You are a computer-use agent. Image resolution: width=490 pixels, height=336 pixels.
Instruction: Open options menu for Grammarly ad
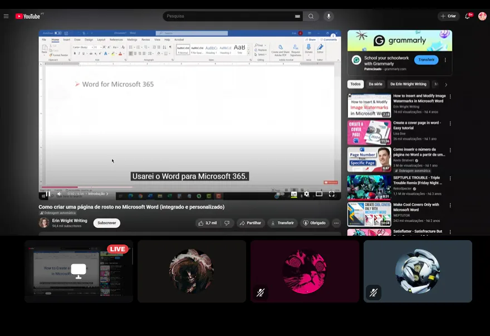(445, 60)
